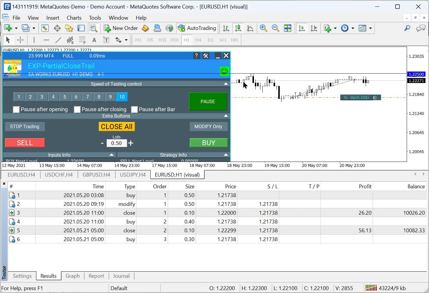Enable the AutoTrading toolbar button
This screenshot has height=293, width=429.
click(x=197, y=28)
